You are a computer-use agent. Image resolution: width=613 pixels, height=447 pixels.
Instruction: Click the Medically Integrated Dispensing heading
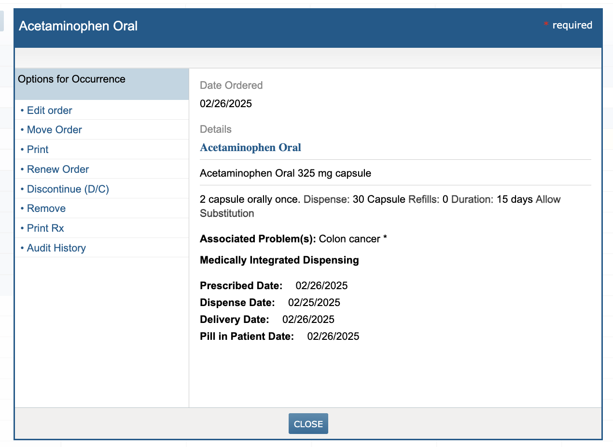pyautogui.click(x=279, y=260)
